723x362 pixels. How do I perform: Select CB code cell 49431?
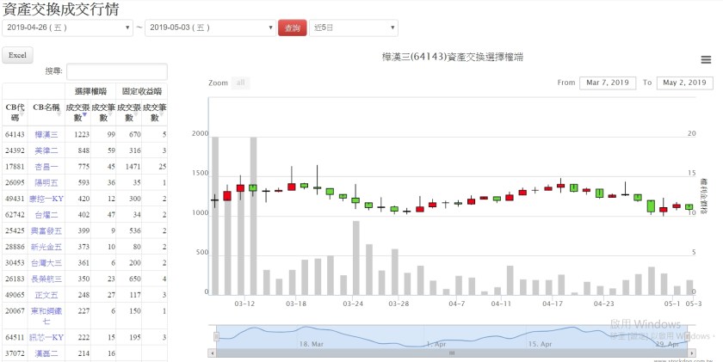(x=15, y=199)
